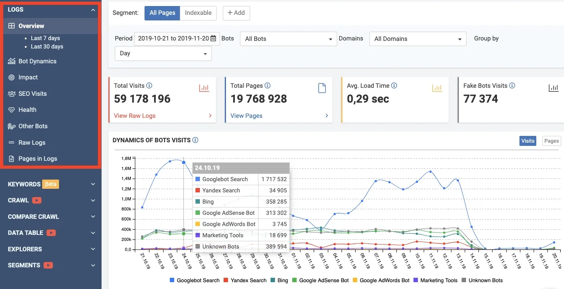
Task: Click the SEO Visits people icon
Action: (12, 94)
